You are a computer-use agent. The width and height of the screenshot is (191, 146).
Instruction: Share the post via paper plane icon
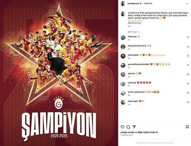(134, 127)
